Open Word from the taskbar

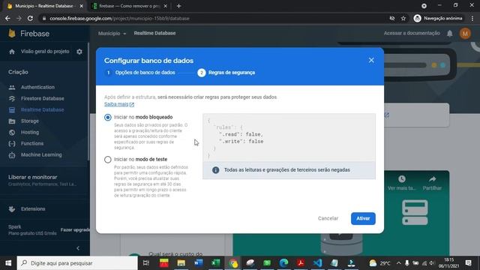click(x=198, y=263)
